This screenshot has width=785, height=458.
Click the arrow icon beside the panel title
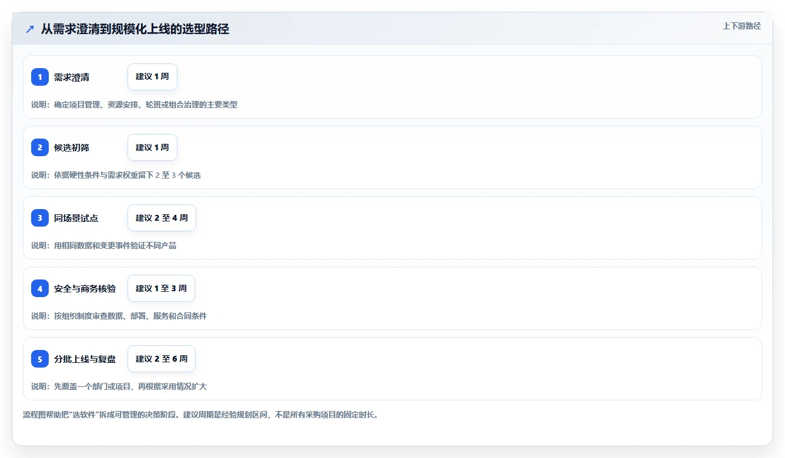point(30,29)
